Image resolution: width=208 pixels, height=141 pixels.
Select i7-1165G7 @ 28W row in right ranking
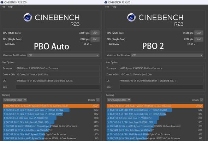[155, 110]
